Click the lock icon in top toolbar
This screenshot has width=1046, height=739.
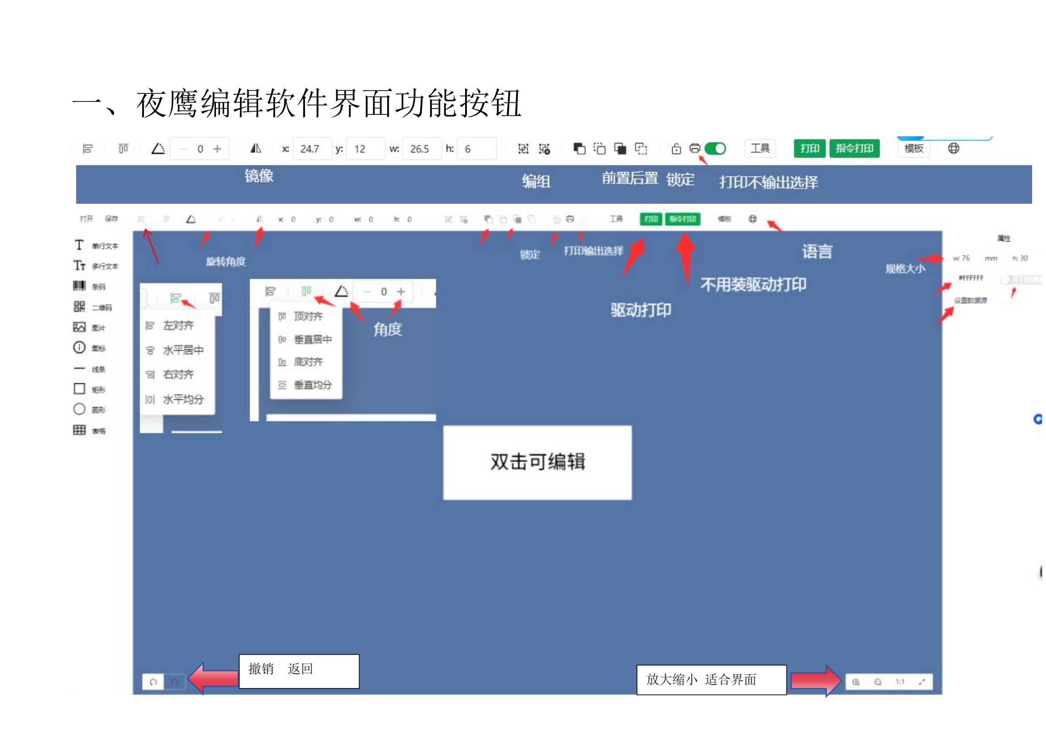pyautogui.click(x=676, y=149)
